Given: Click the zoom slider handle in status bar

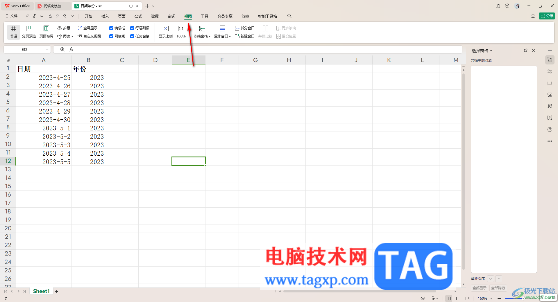Looking at the screenshot, I should [x=523, y=299].
